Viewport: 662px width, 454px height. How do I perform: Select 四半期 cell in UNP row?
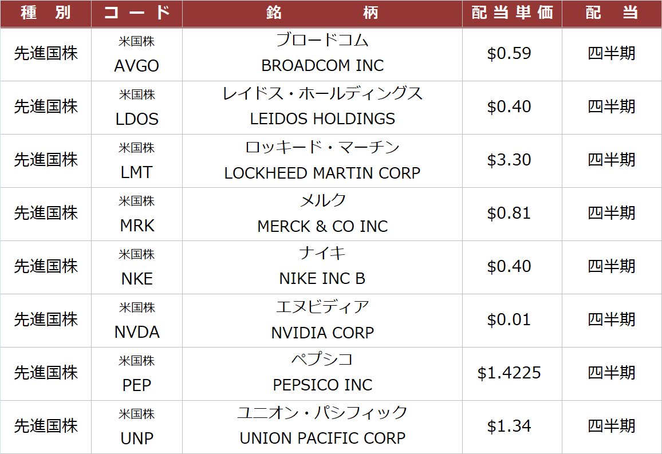(612, 427)
